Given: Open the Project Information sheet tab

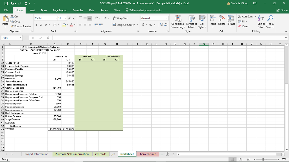Looking at the screenshot, I should (x=36, y=154).
